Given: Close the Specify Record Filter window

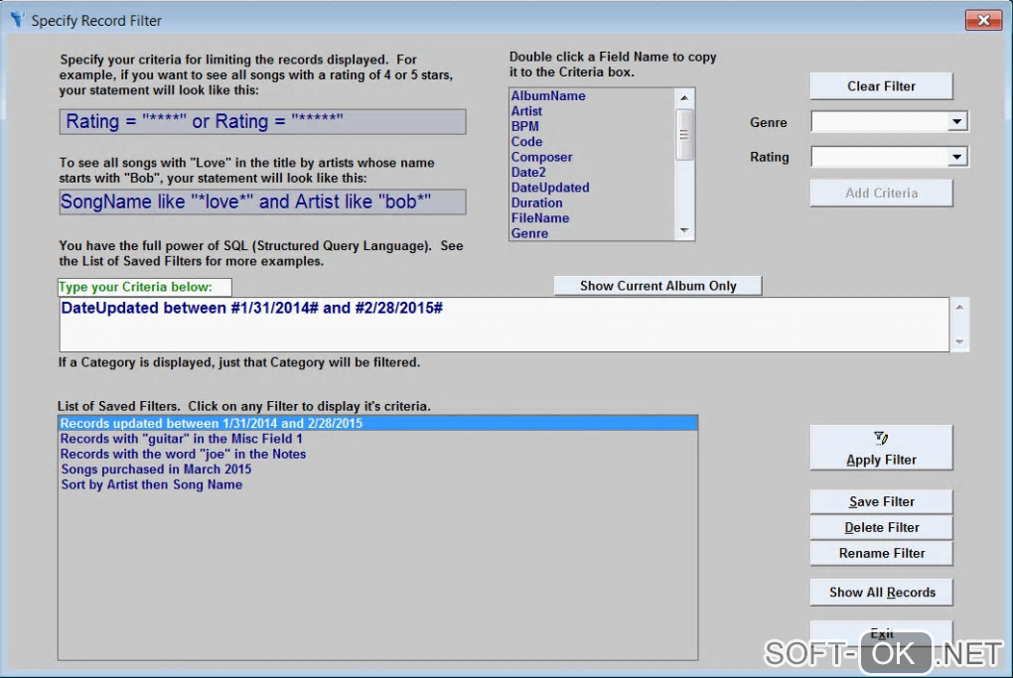Looking at the screenshot, I should click(983, 20).
